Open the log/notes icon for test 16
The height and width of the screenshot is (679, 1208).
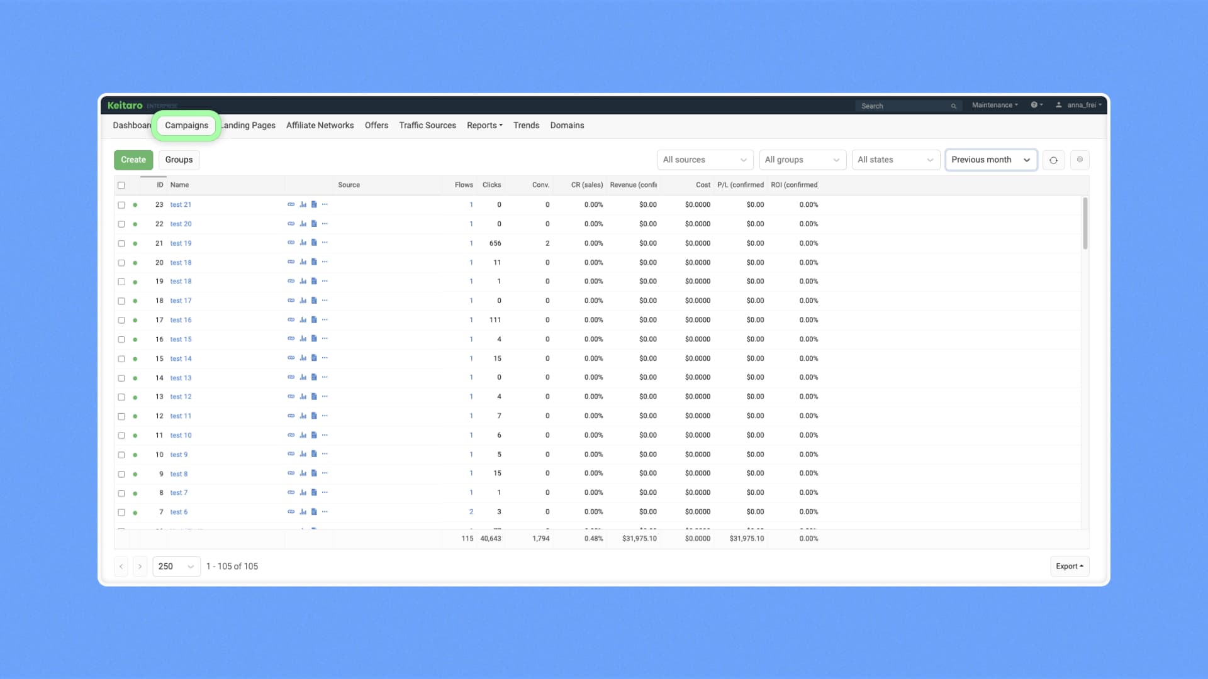pyautogui.click(x=314, y=319)
